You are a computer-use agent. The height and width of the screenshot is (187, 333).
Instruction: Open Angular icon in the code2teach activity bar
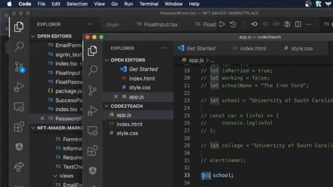pos(93,171)
